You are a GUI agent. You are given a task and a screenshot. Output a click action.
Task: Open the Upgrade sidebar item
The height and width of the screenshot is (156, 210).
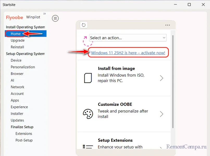(17, 40)
